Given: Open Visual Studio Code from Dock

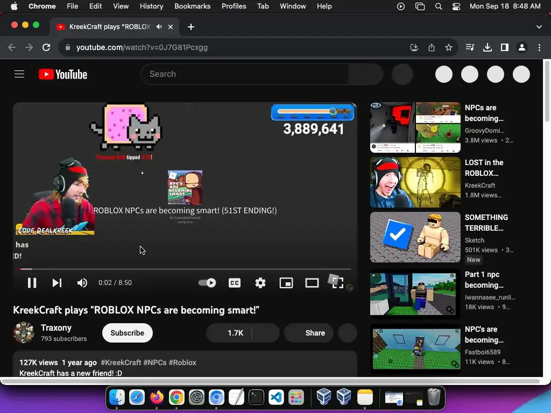Looking at the screenshot, I should point(276,397).
